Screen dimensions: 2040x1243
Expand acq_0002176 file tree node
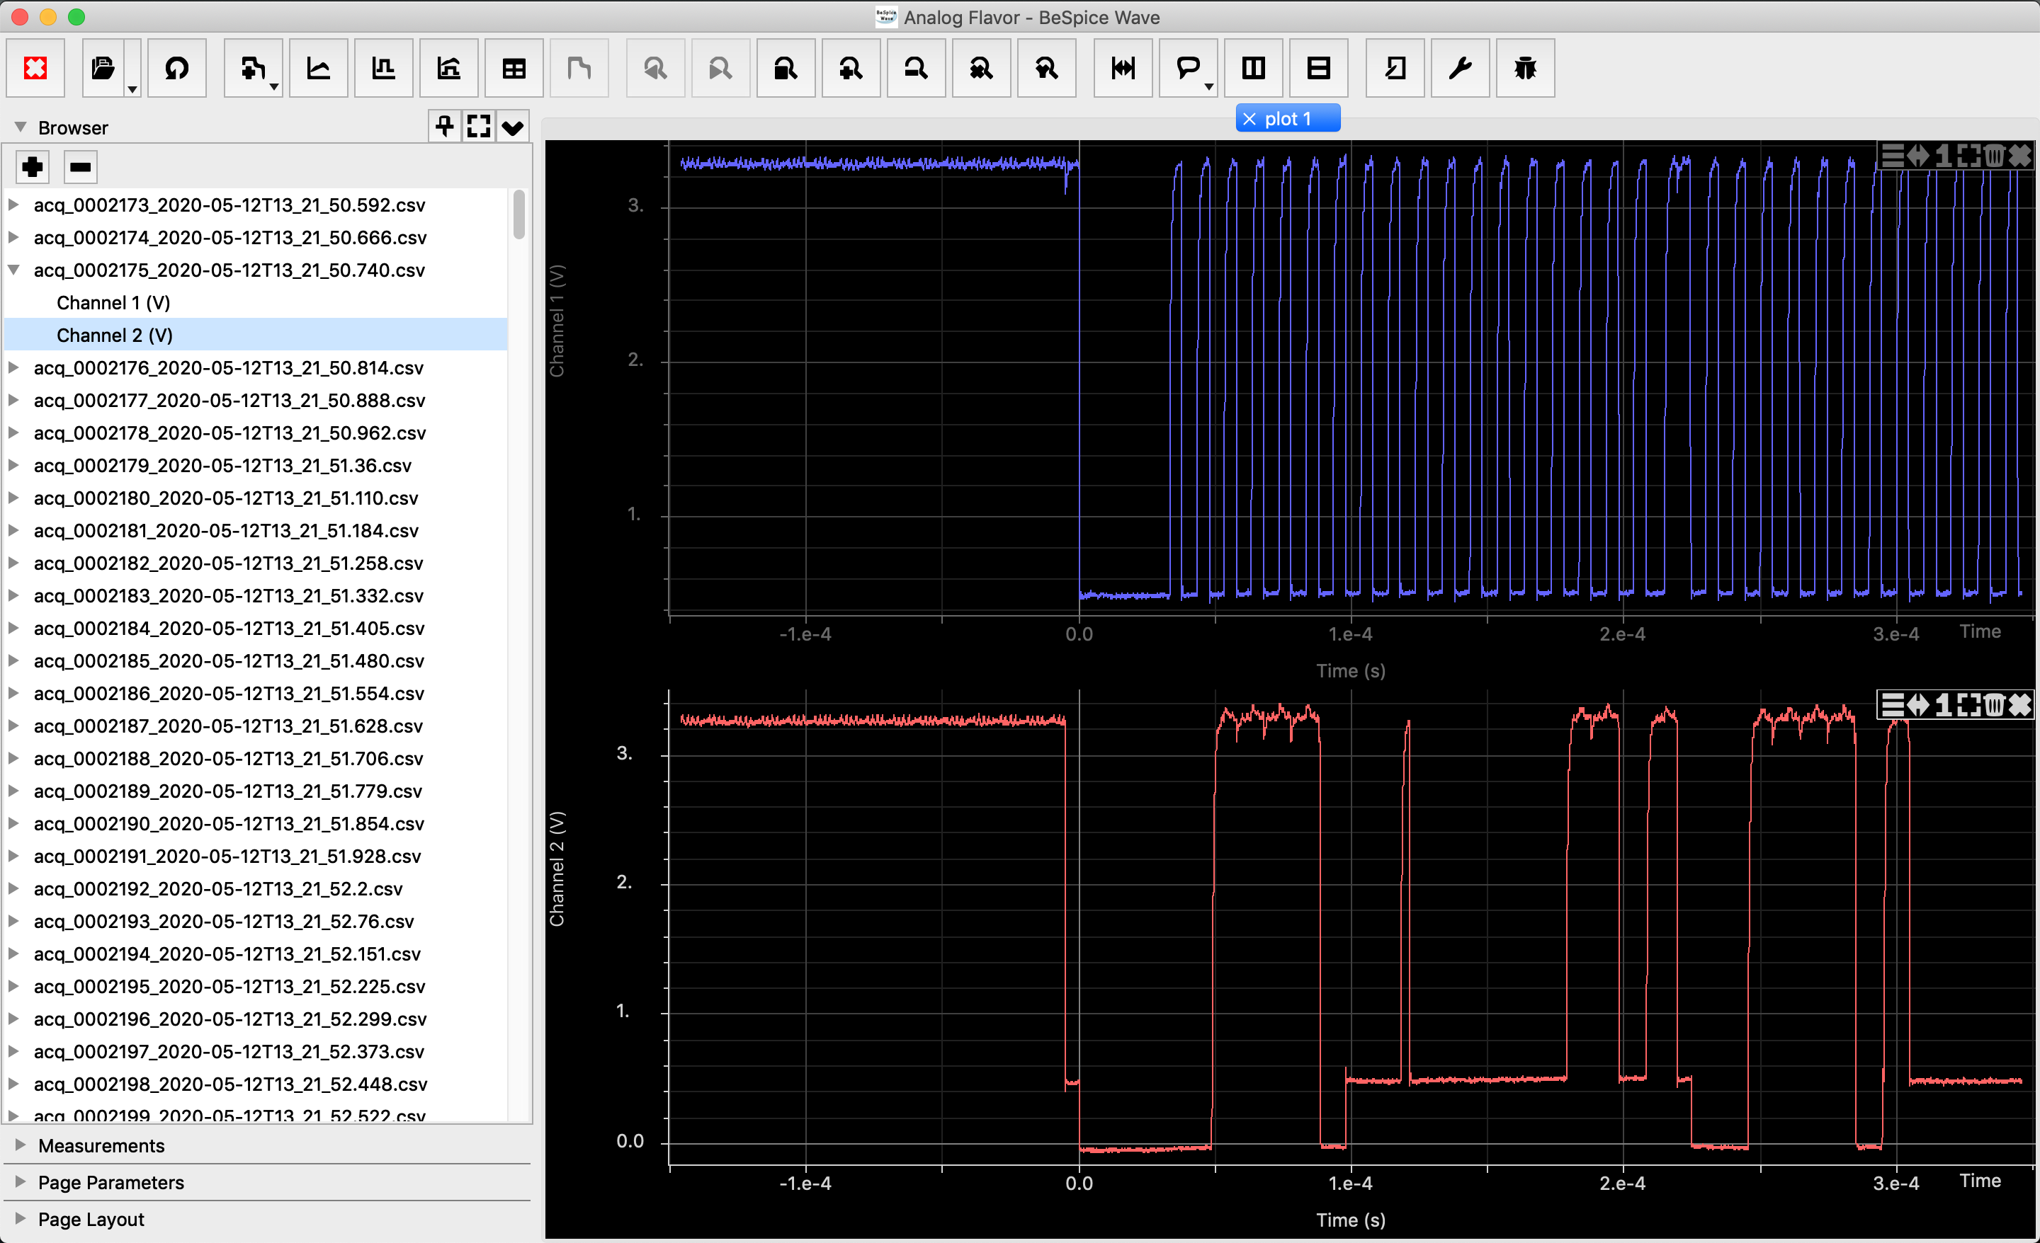tap(14, 367)
